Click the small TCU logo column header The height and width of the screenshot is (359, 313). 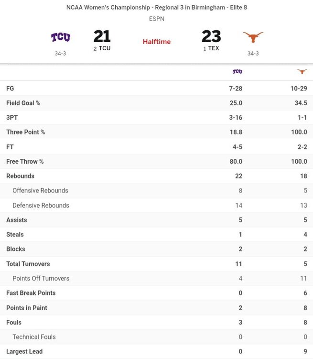coord(237,72)
